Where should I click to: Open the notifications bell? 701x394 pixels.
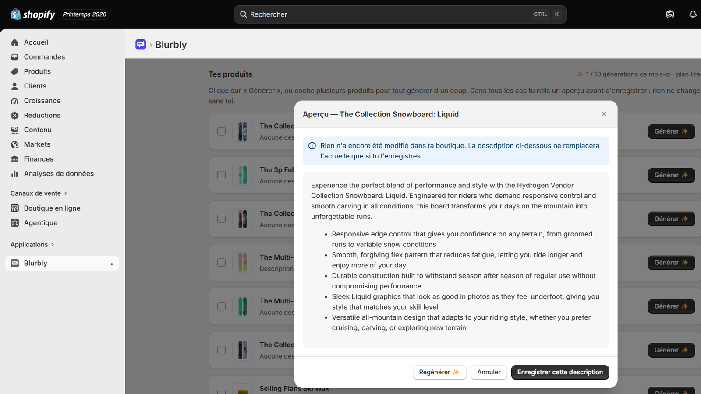click(x=693, y=14)
